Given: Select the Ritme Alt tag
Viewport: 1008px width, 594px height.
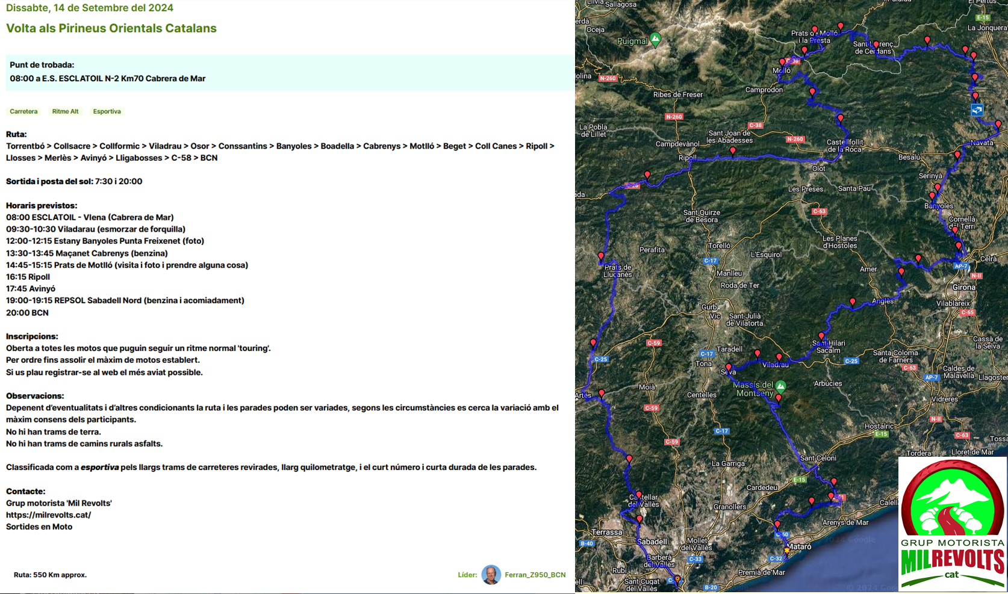Looking at the screenshot, I should [65, 111].
